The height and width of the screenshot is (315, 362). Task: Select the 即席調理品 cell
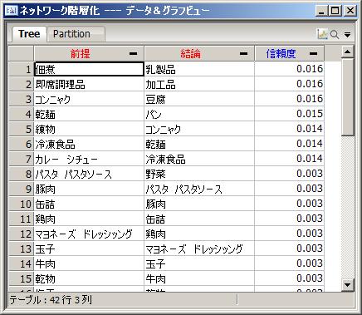(x=89, y=84)
